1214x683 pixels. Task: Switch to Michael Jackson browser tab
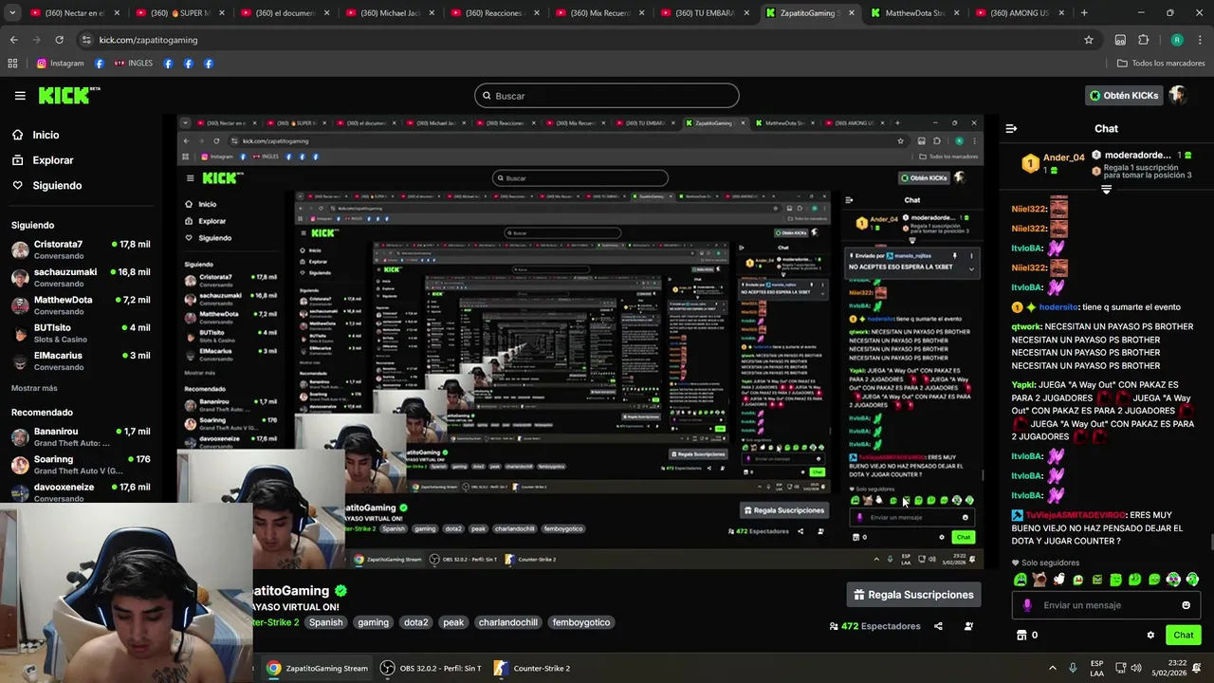[x=389, y=13]
